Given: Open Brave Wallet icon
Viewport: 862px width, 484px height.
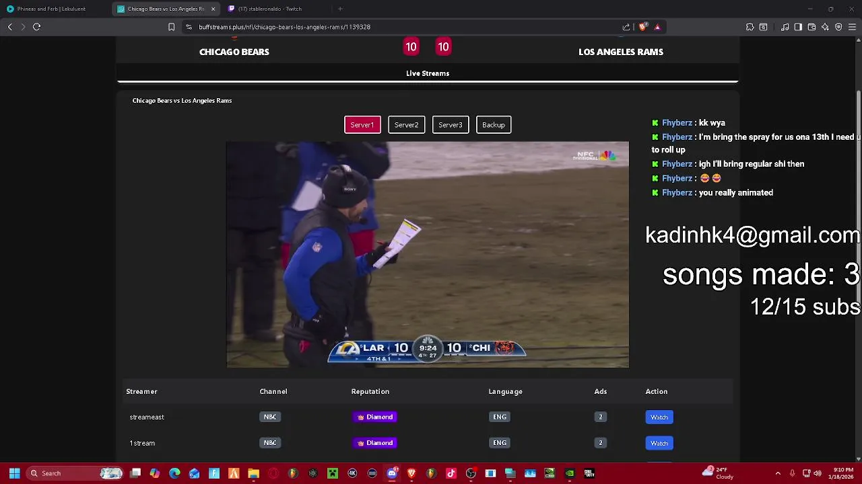Looking at the screenshot, I should pos(811,27).
